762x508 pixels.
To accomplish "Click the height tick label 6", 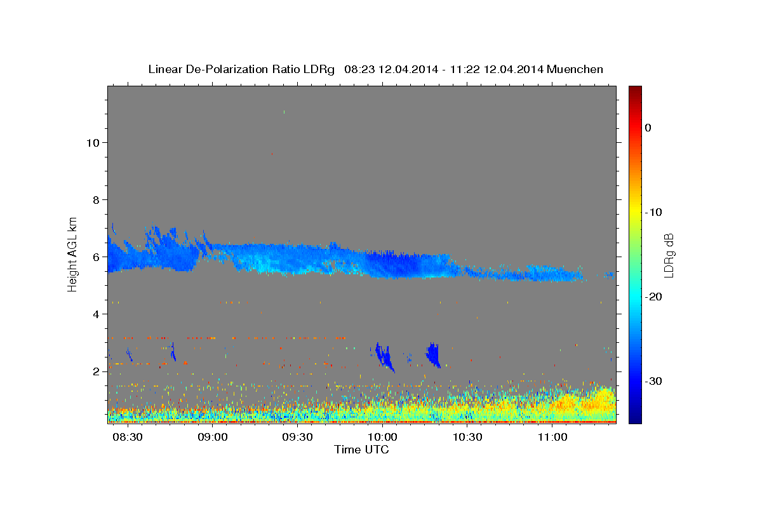I will coord(97,257).
